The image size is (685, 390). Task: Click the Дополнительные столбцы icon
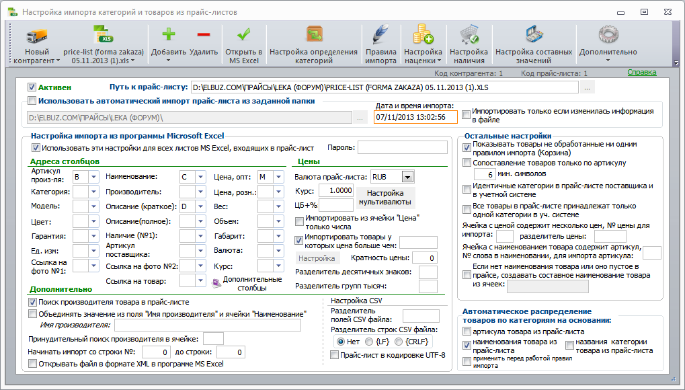(216, 284)
